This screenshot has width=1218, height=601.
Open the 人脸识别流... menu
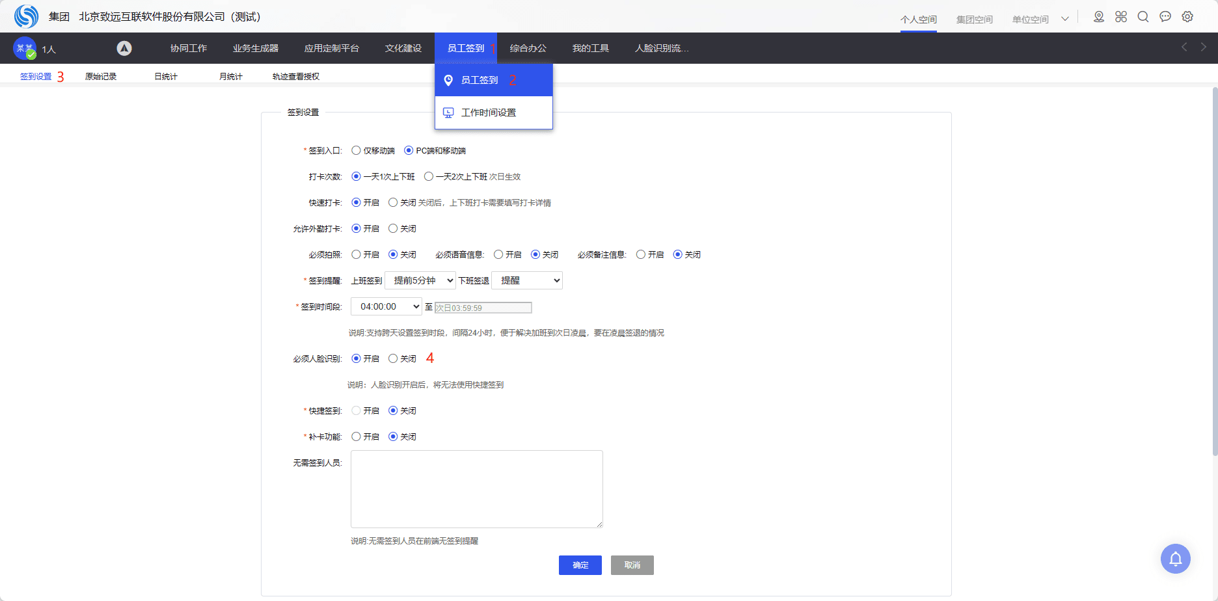coord(662,48)
